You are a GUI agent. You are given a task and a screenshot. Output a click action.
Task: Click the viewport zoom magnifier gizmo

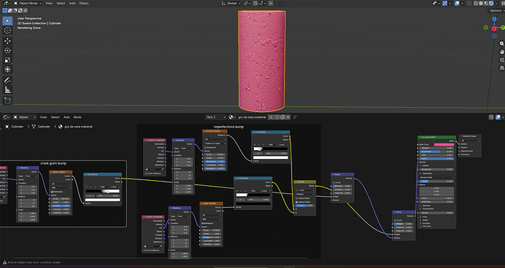[502, 43]
